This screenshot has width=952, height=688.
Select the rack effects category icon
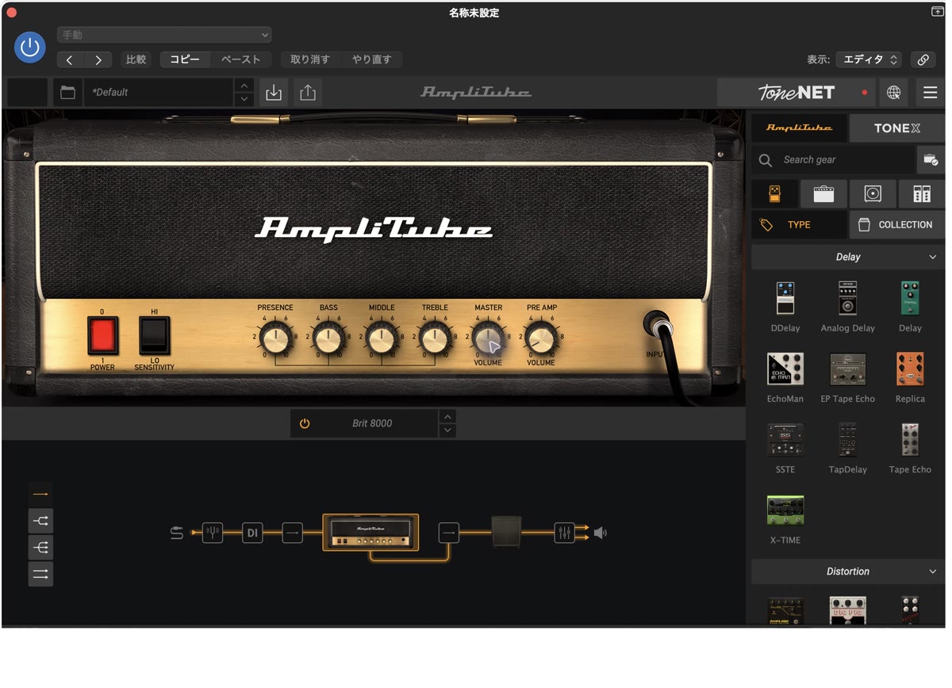coord(922,194)
